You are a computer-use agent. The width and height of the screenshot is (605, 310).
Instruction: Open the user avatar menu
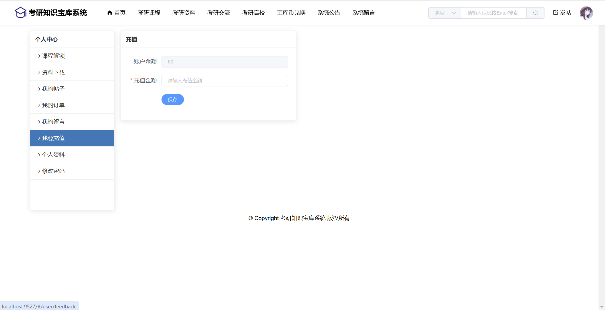tap(586, 13)
